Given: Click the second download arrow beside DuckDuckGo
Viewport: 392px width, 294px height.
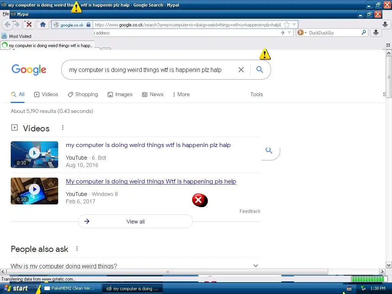Looking at the screenshot, I should 376,33.
